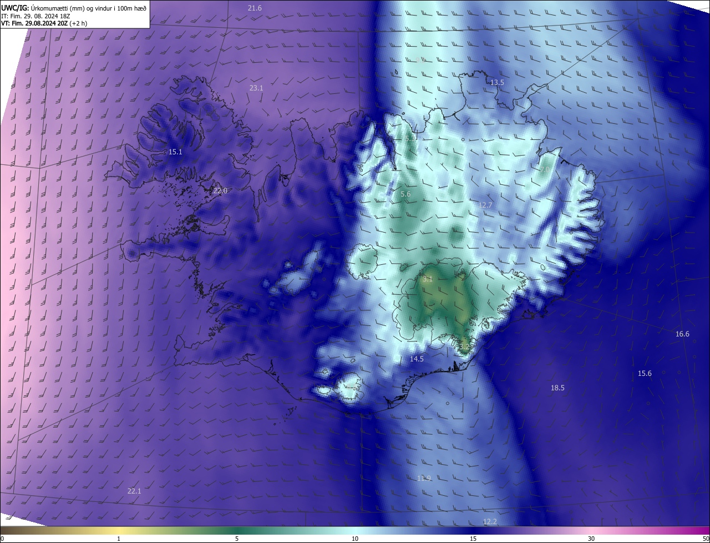The width and height of the screenshot is (710, 543).
Task: Click the 22.1 value label
Action: click(x=134, y=491)
